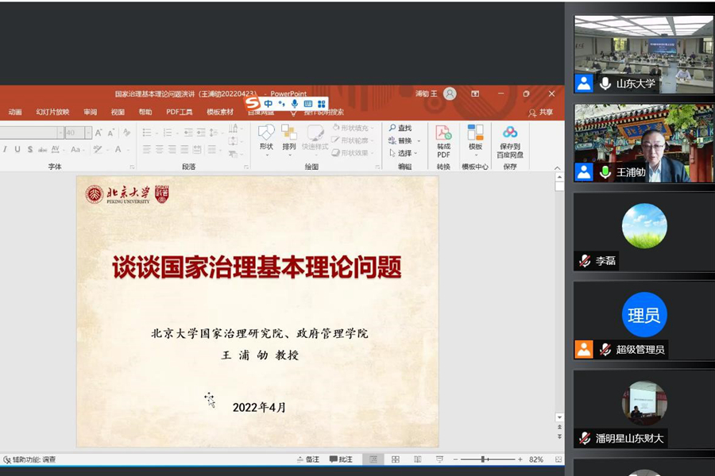
Task: Toggle the 批注 comments pane
Action: click(340, 459)
